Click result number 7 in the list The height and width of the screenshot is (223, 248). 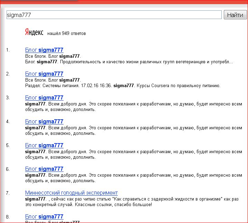tap(8, 193)
